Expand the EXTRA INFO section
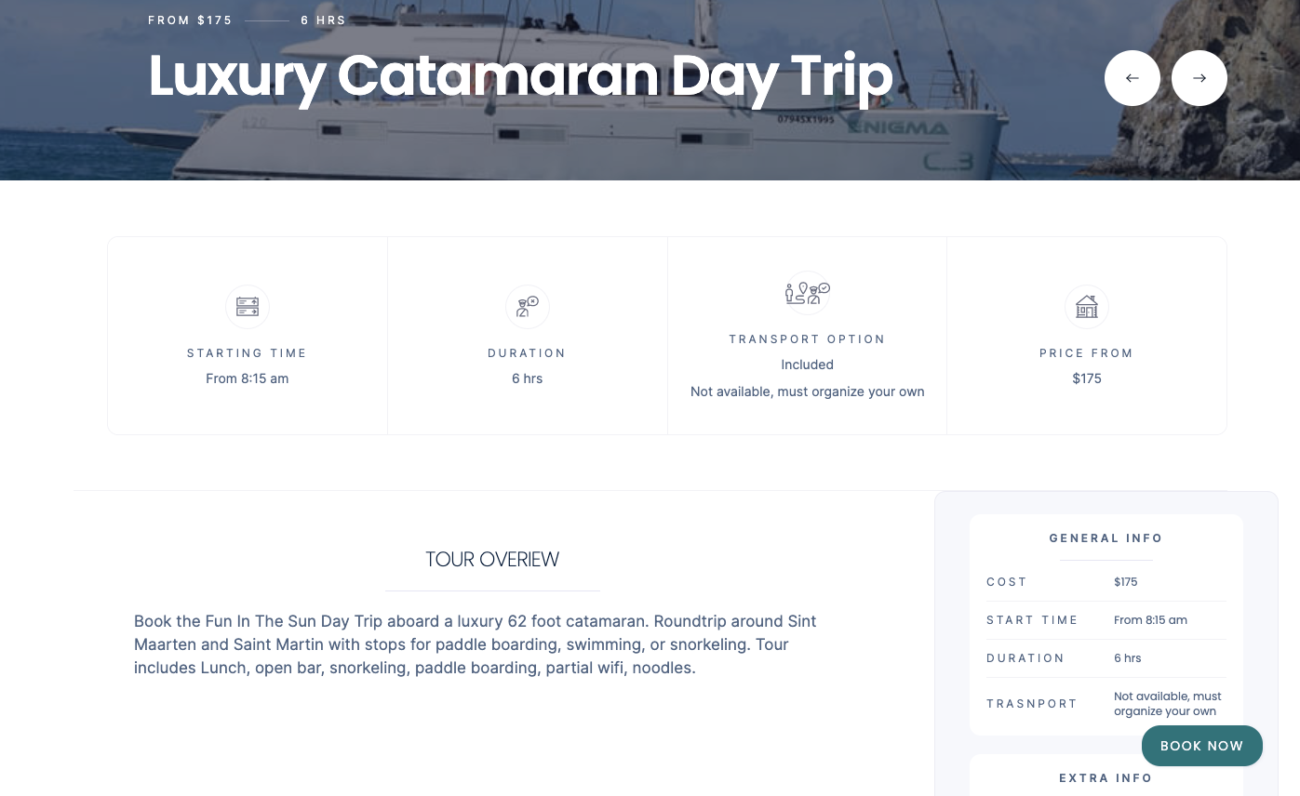Screen dimensions: 1300x796 1106,777
